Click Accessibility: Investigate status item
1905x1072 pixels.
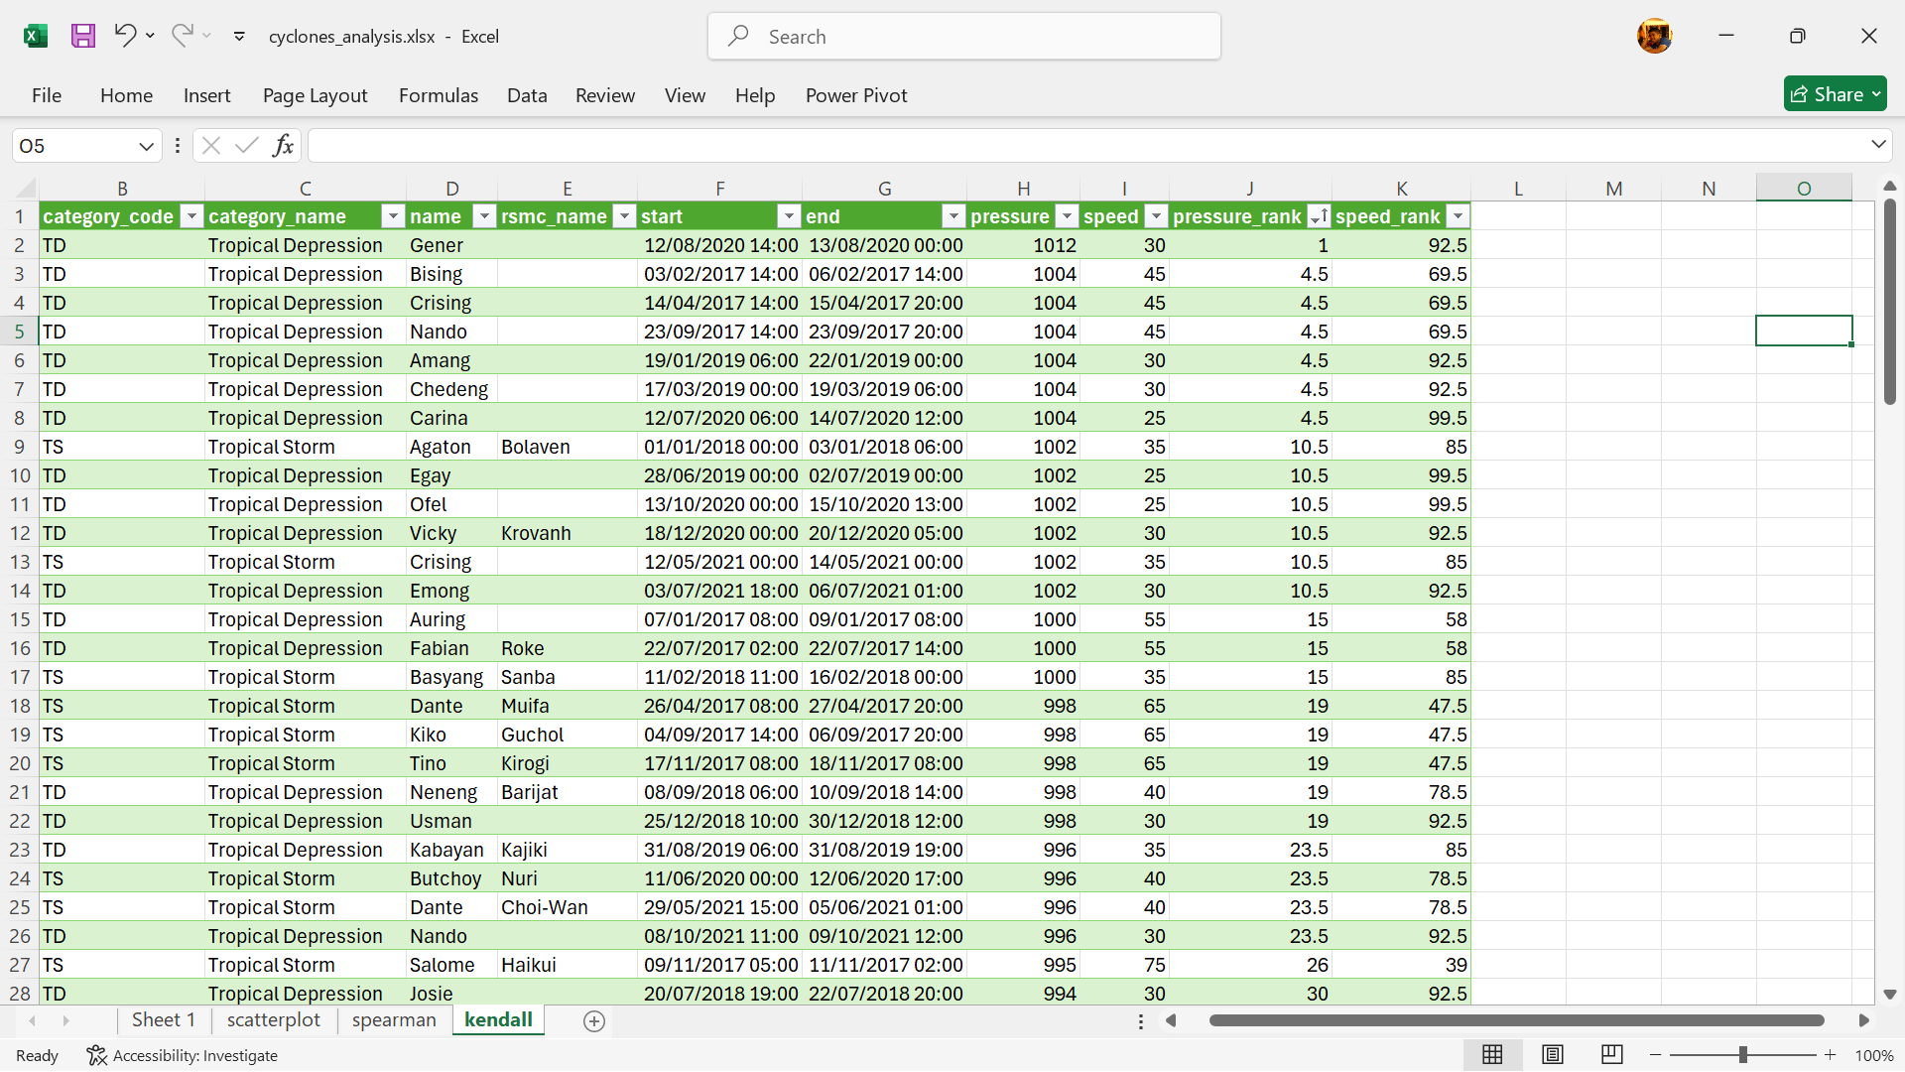pos(183,1056)
